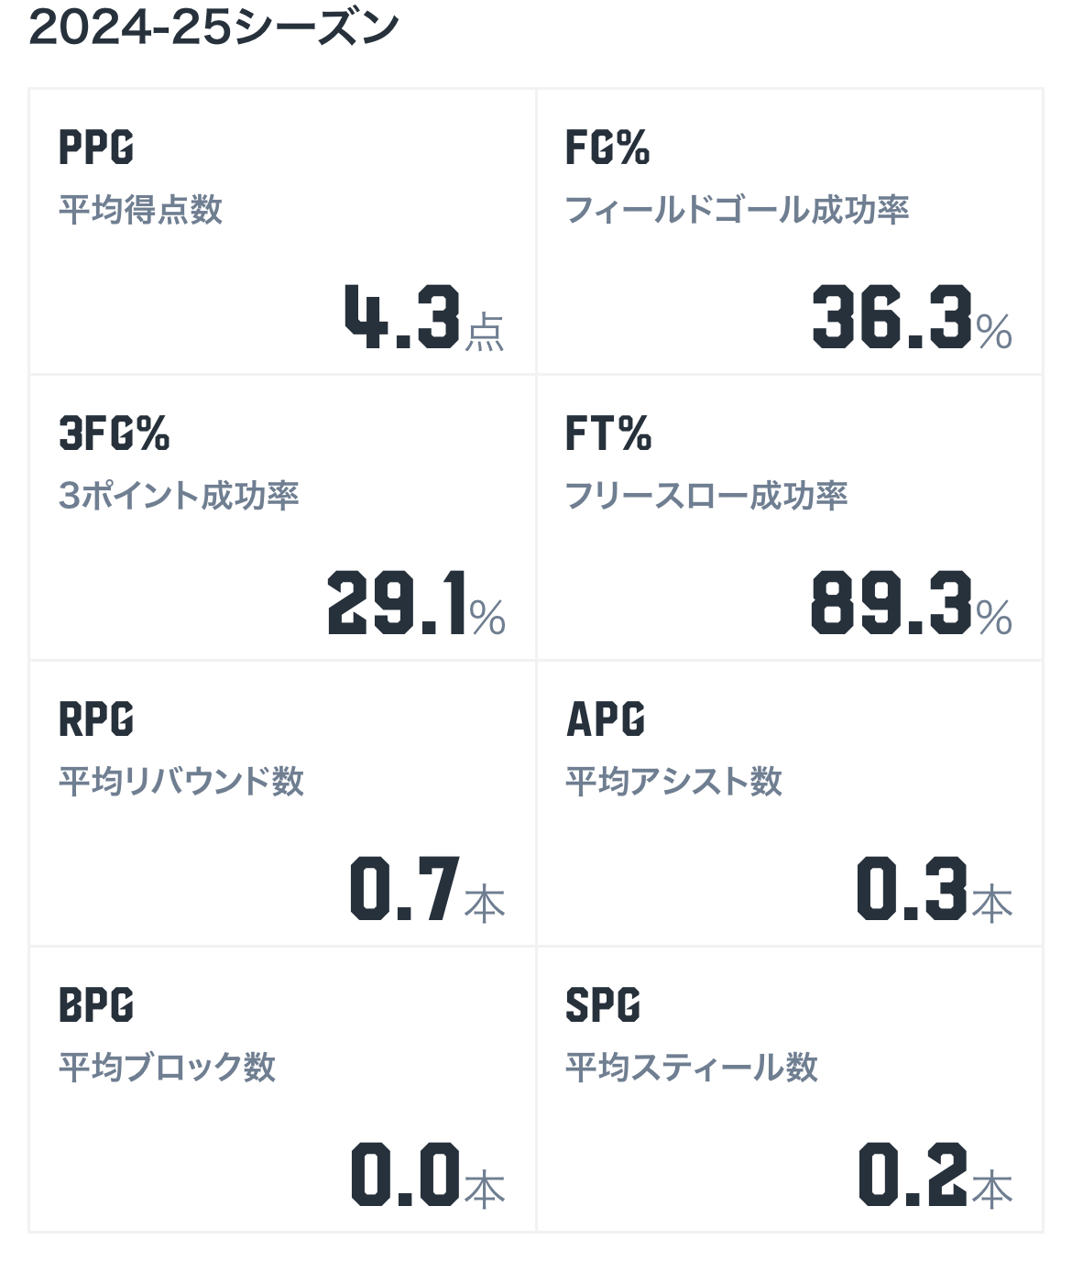Click the 29.1% three-point value
The image size is (1072, 1272).
pos(416,603)
